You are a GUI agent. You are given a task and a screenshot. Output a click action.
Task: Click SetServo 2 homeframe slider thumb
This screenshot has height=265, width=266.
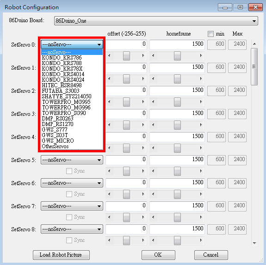tap(177, 102)
